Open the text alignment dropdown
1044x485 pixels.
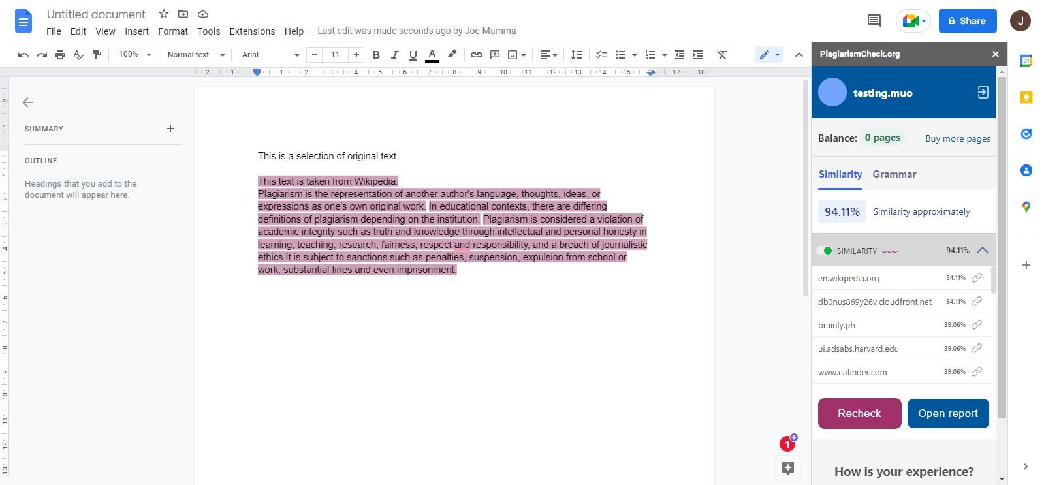coord(548,55)
